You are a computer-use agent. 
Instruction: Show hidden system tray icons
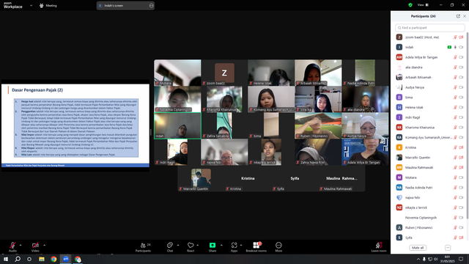click(x=418, y=259)
